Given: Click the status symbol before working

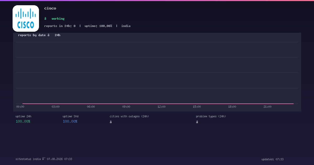Looking at the screenshot, I should (x=45, y=19).
